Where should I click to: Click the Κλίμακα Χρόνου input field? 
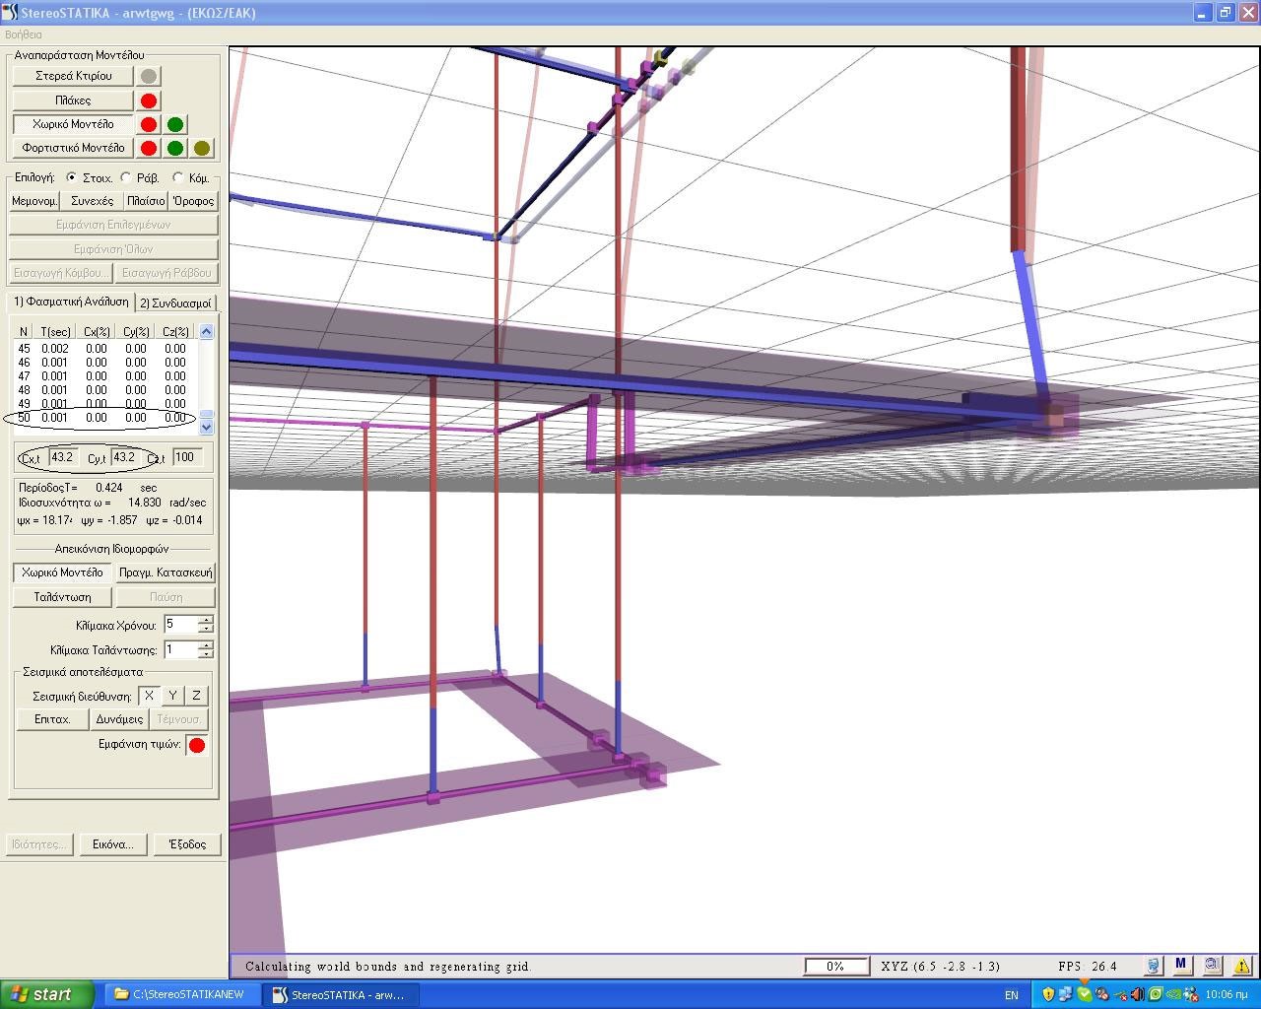pos(180,625)
